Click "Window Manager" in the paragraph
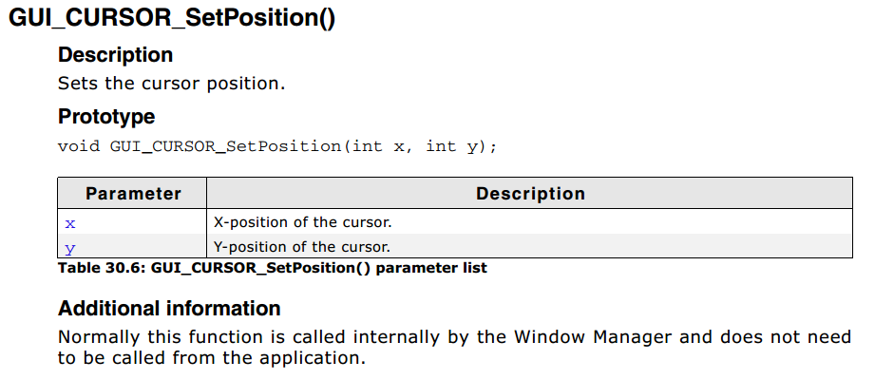The image size is (875, 380). 605,337
